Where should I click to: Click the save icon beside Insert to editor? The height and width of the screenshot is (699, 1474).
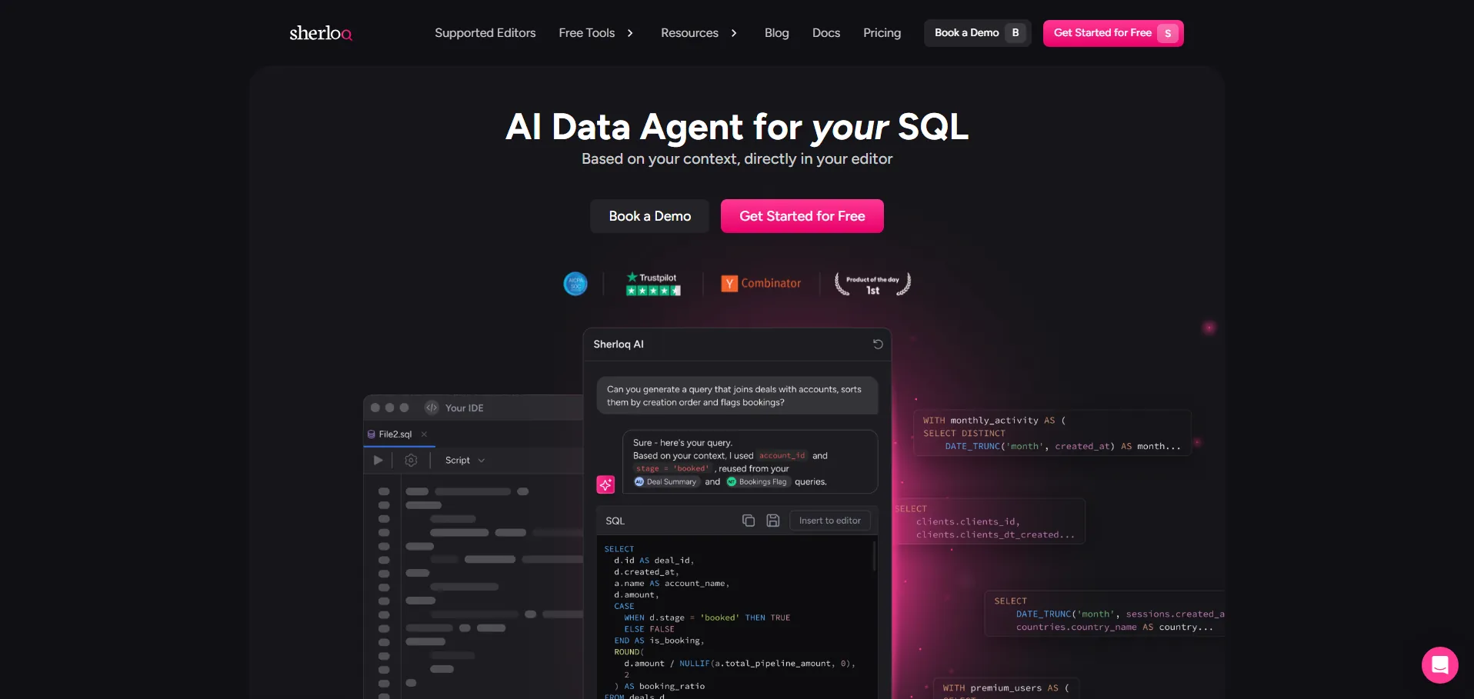[772, 521]
